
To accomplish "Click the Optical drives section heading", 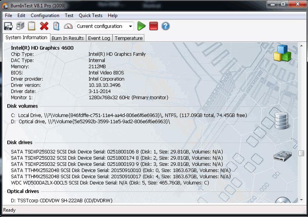I will 23,191.
